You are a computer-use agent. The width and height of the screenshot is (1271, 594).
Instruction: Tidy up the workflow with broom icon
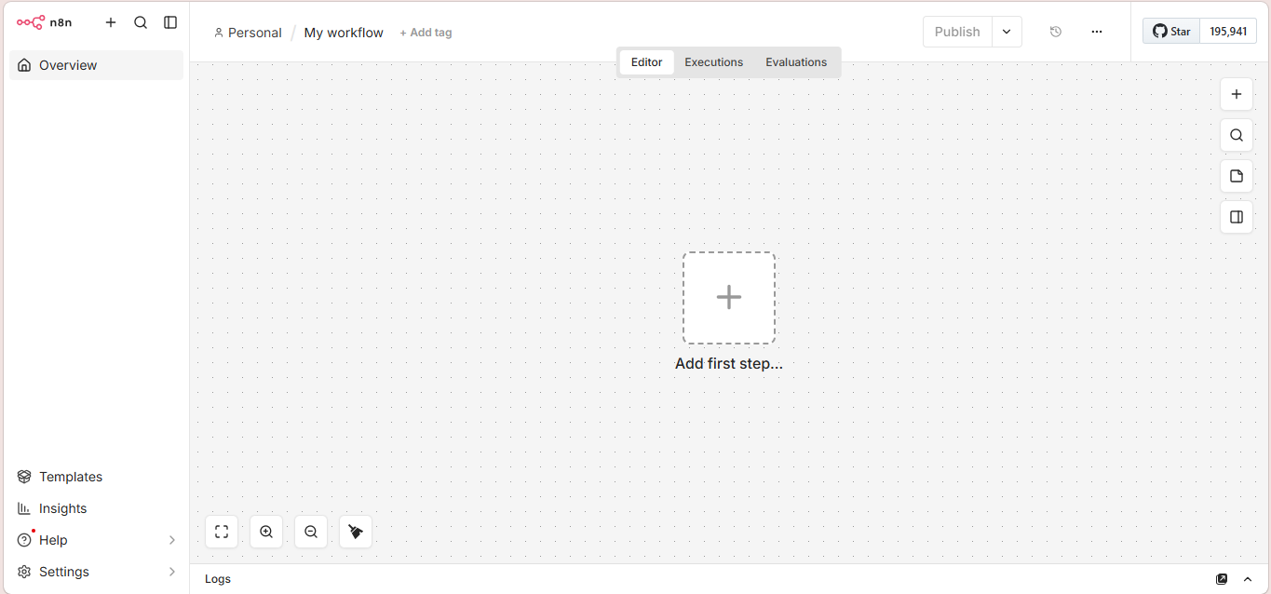[x=356, y=532]
